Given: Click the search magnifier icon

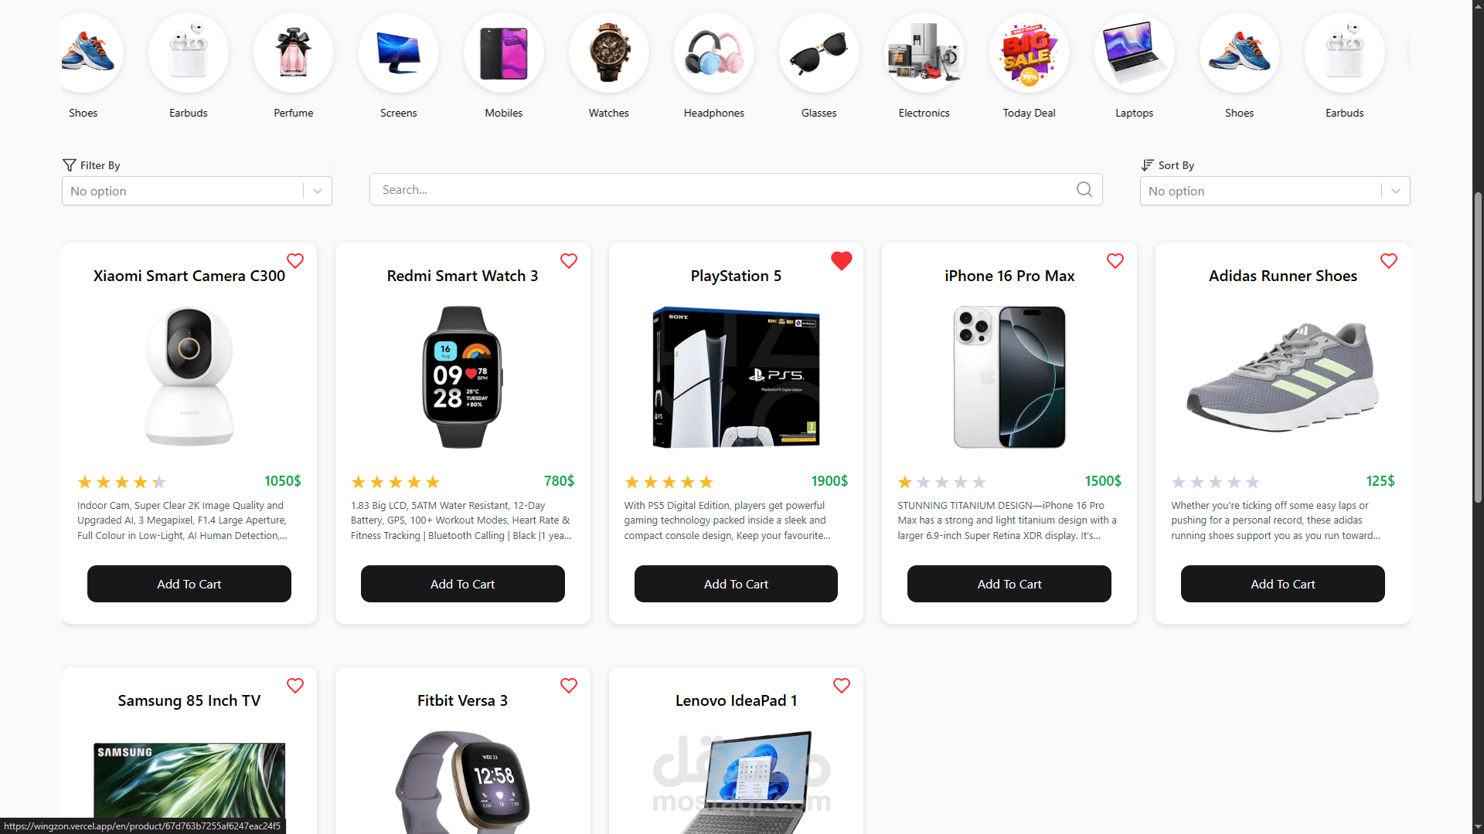Looking at the screenshot, I should tap(1084, 189).
